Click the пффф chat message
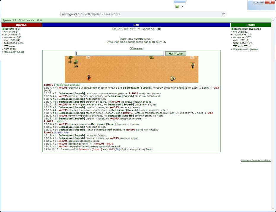This screenshot has height=212, width=276. (x=59, y=121)
